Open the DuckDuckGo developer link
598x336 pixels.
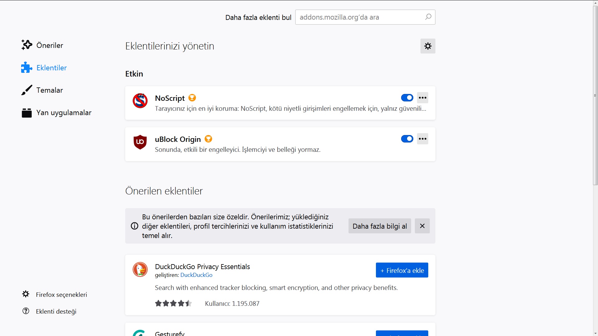coord(196,275)
